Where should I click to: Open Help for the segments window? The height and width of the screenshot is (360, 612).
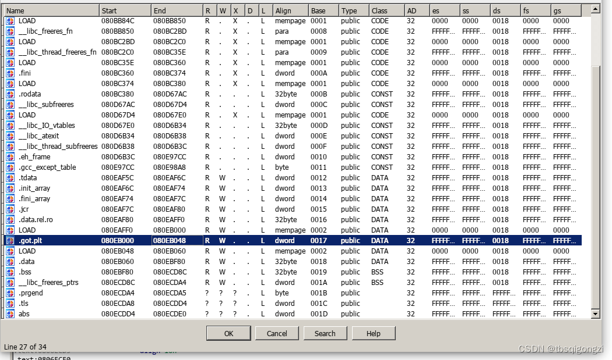(373, 333)
